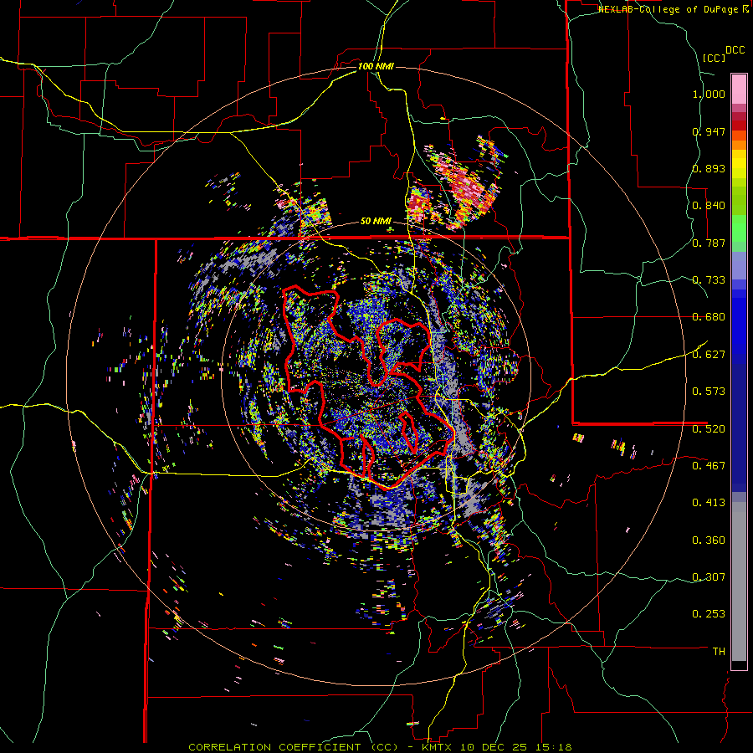The image size is (753, 753).
Task: Select the 0.467 legend value
Action: (x=709, y=466)
